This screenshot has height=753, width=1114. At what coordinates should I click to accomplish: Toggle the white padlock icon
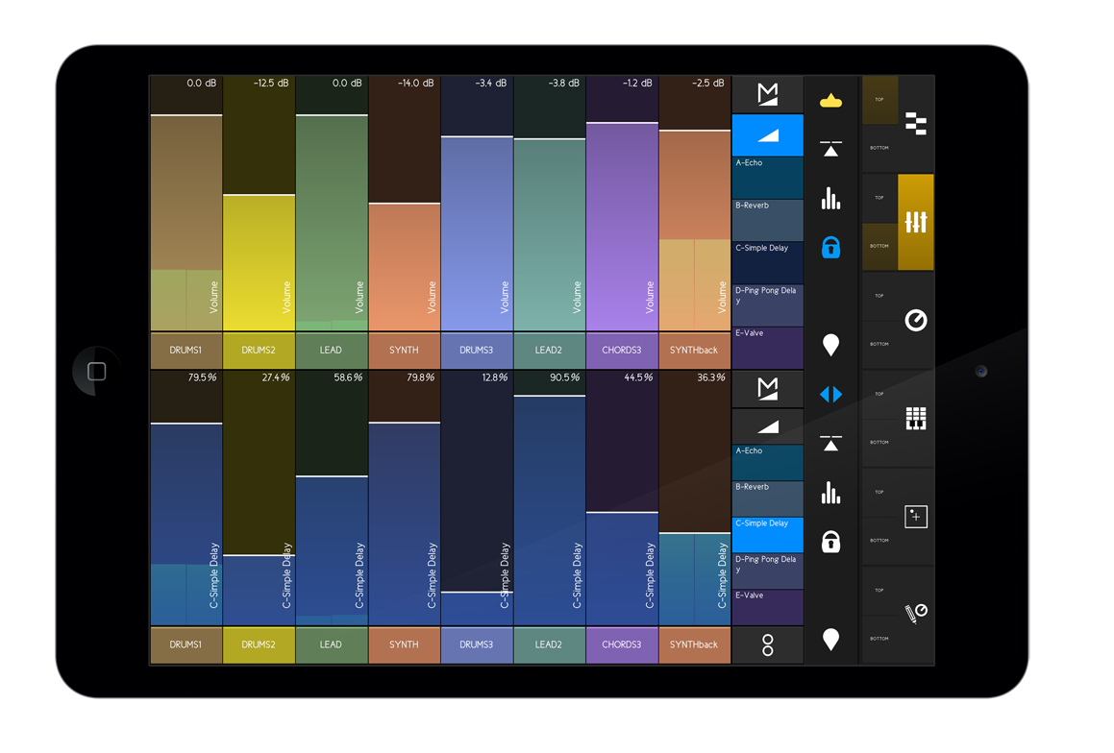[x=831, y=541]
